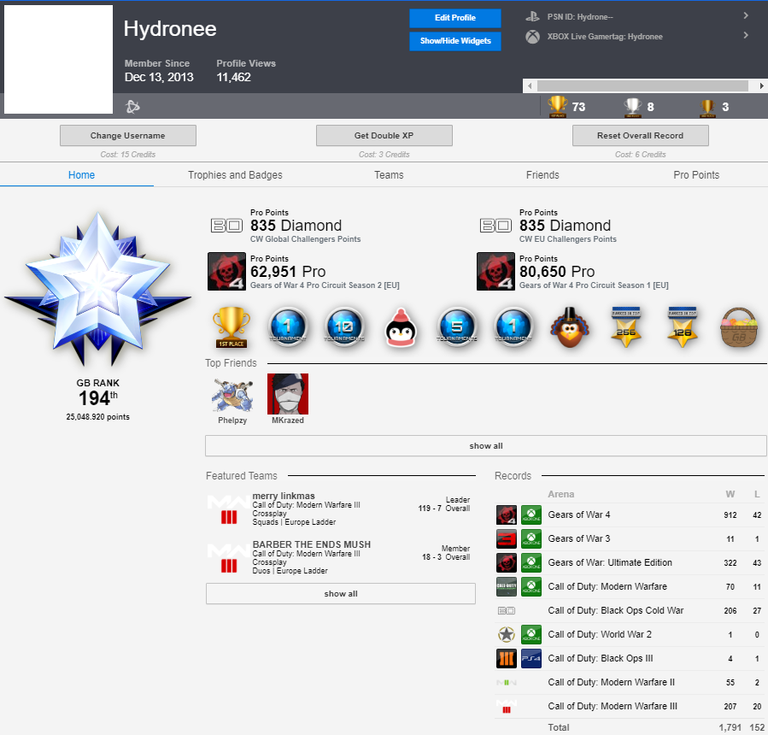This screenshot has height=735, width=768.
Task: Click 'CW Global Challengers Points' label
Action: click(x=305, y=239)
